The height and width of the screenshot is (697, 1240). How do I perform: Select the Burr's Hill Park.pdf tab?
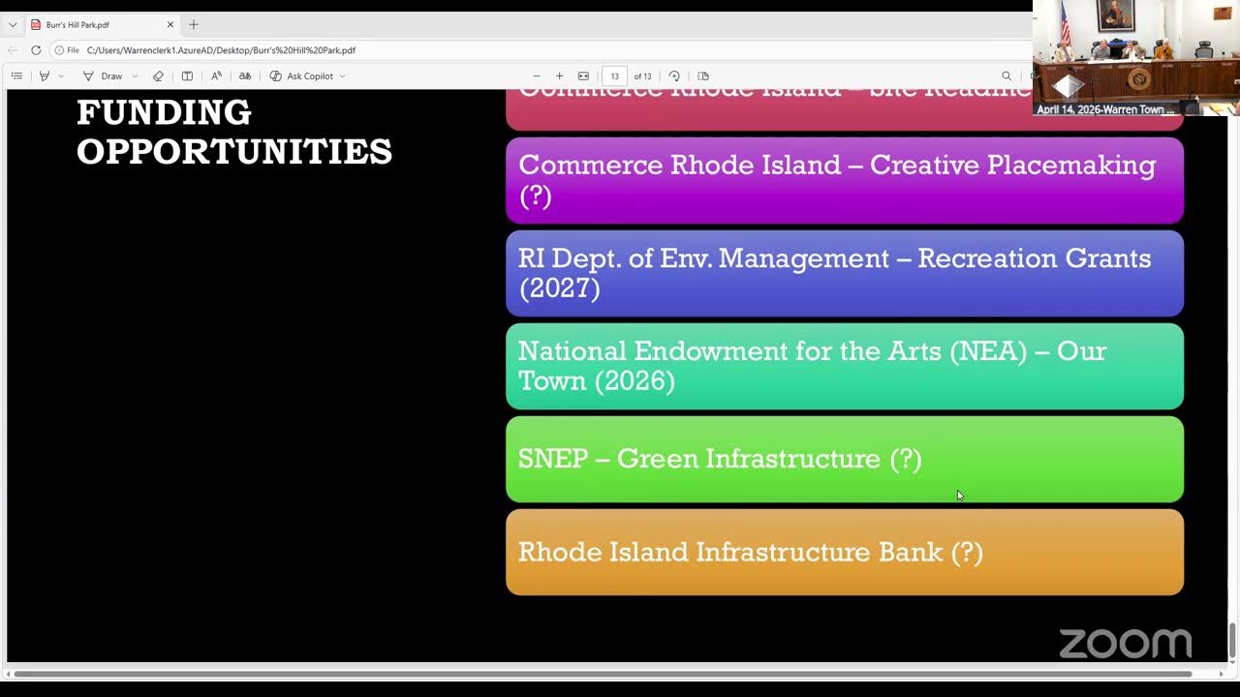[x=102, y=24]
